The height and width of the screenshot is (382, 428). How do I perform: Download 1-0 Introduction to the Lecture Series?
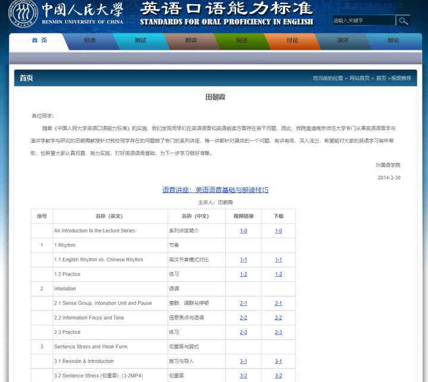click(x=278, y=231)
